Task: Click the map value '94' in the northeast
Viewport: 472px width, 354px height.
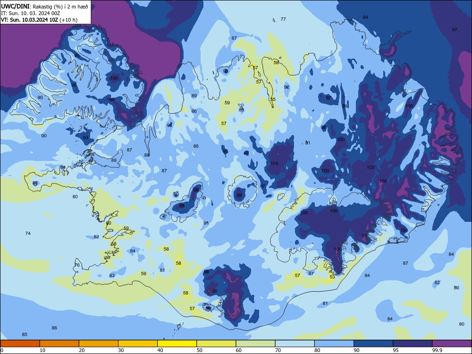Action: click(x=365, y=17)
